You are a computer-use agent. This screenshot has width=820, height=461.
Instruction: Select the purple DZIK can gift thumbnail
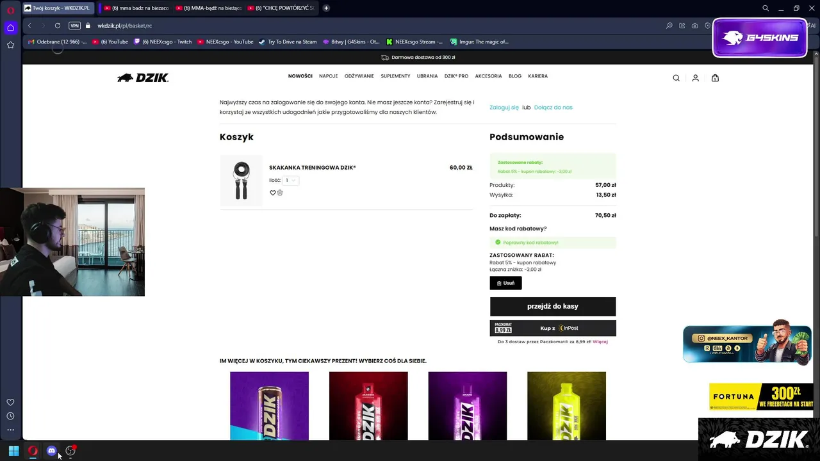click(x=269, y=406)
